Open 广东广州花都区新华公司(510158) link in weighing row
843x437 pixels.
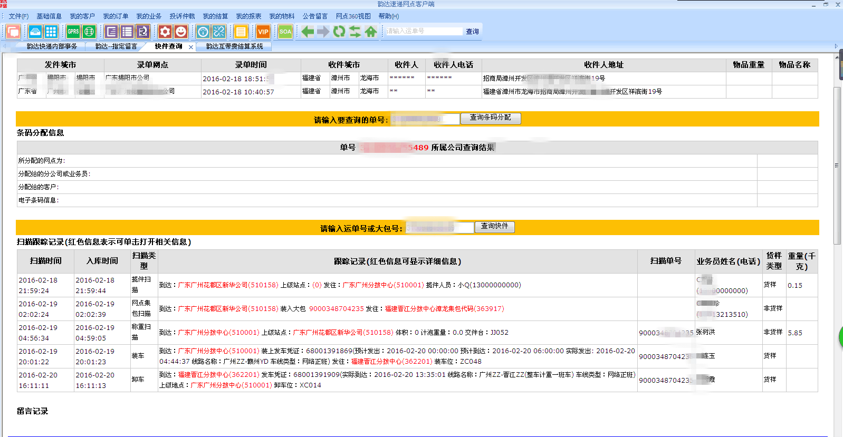coord(343,333)
